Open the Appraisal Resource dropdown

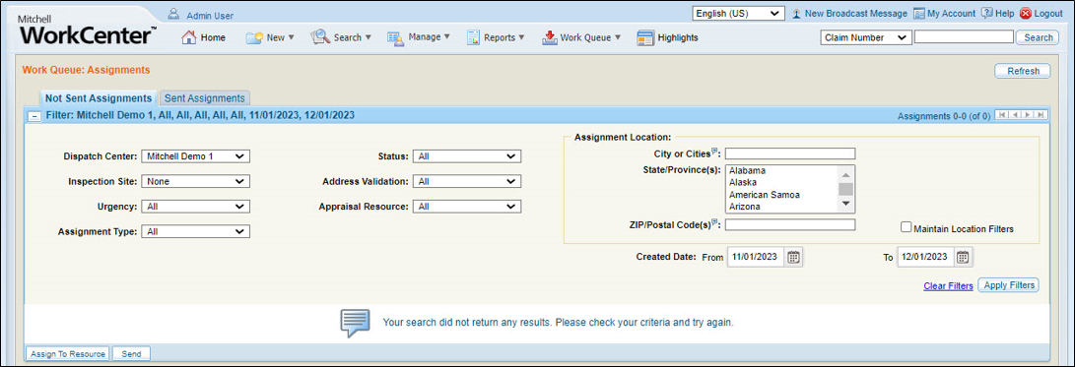pos(467,206)
